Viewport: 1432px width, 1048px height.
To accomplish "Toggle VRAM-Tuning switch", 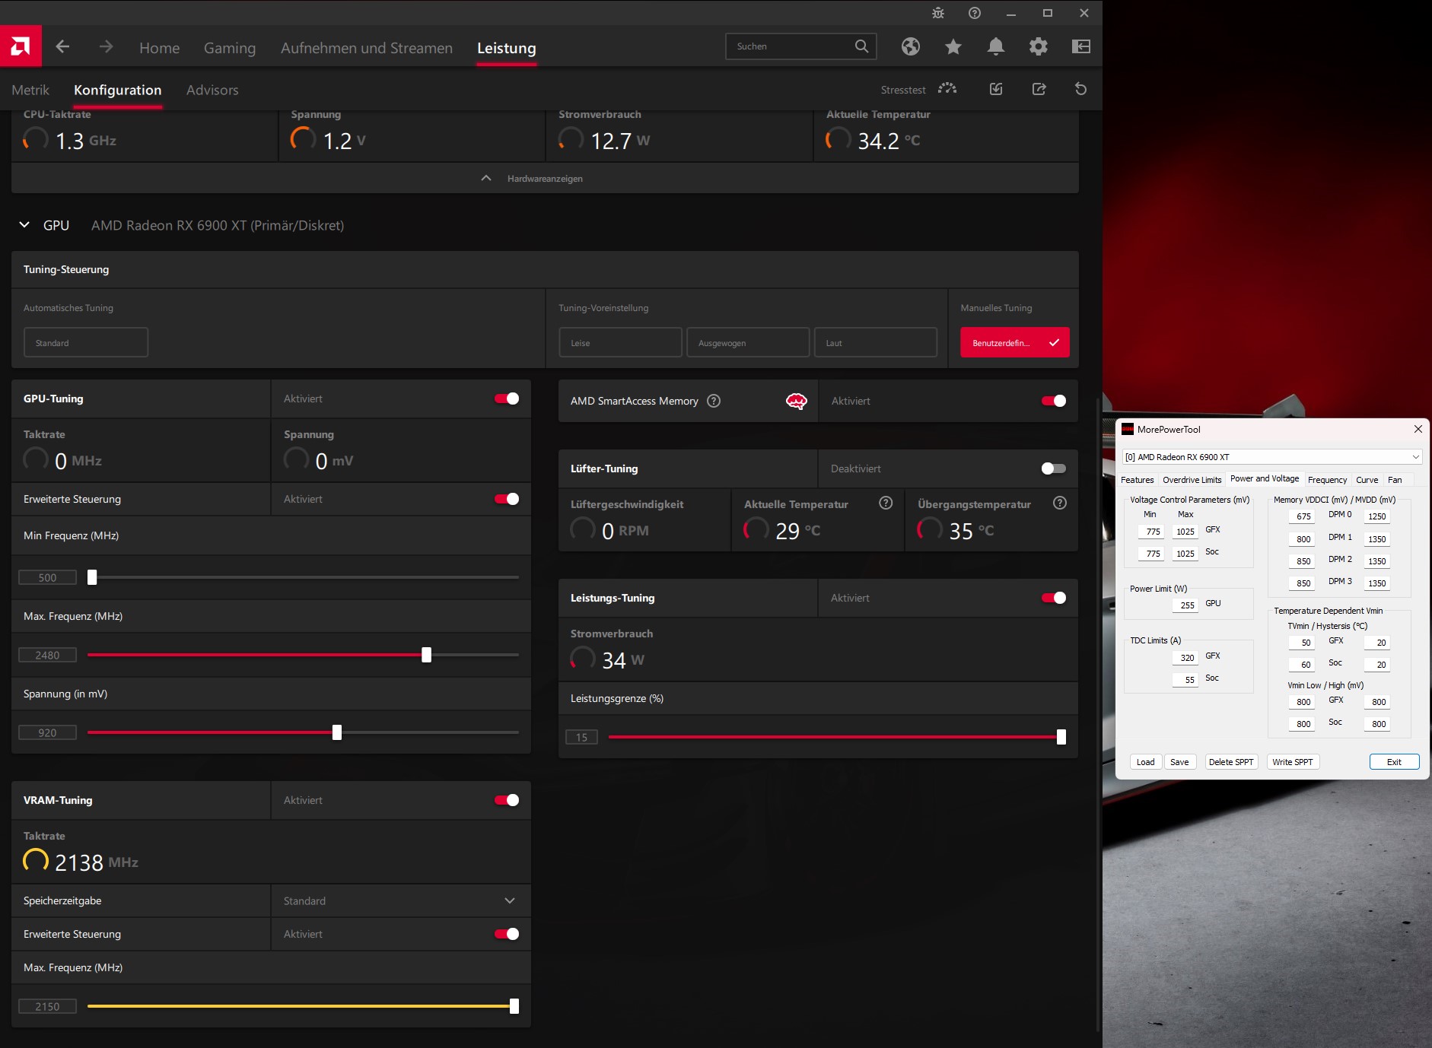I will pos(507,800).
